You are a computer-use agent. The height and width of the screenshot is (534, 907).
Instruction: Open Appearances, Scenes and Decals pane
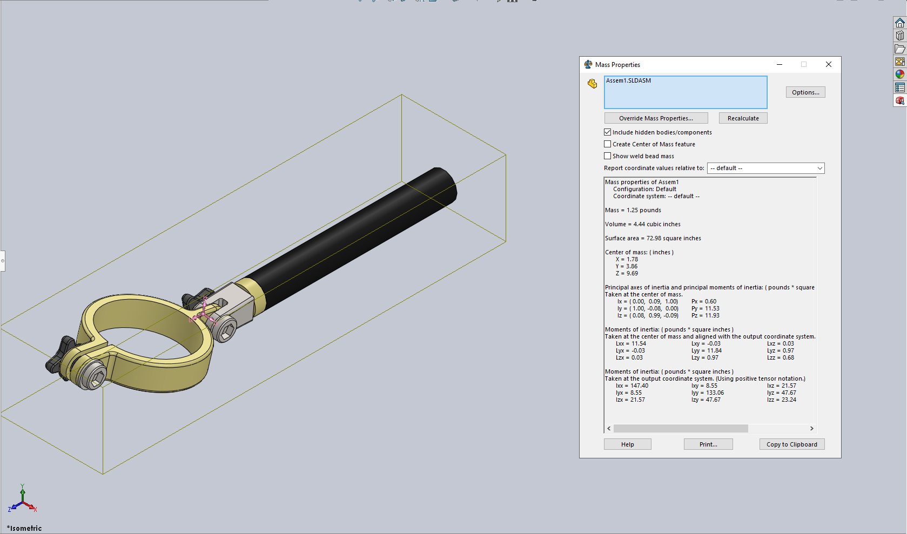point(899,75)
